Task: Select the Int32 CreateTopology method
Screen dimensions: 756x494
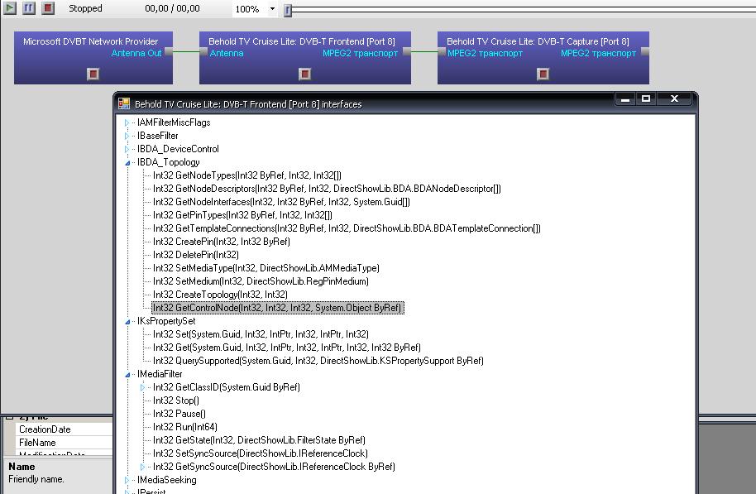Action: pyautogui.click(x=220, y=295)
